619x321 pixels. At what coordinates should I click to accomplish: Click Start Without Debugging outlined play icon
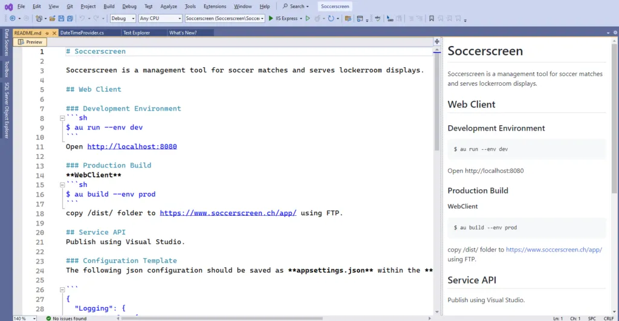click(x=308, y=19)
